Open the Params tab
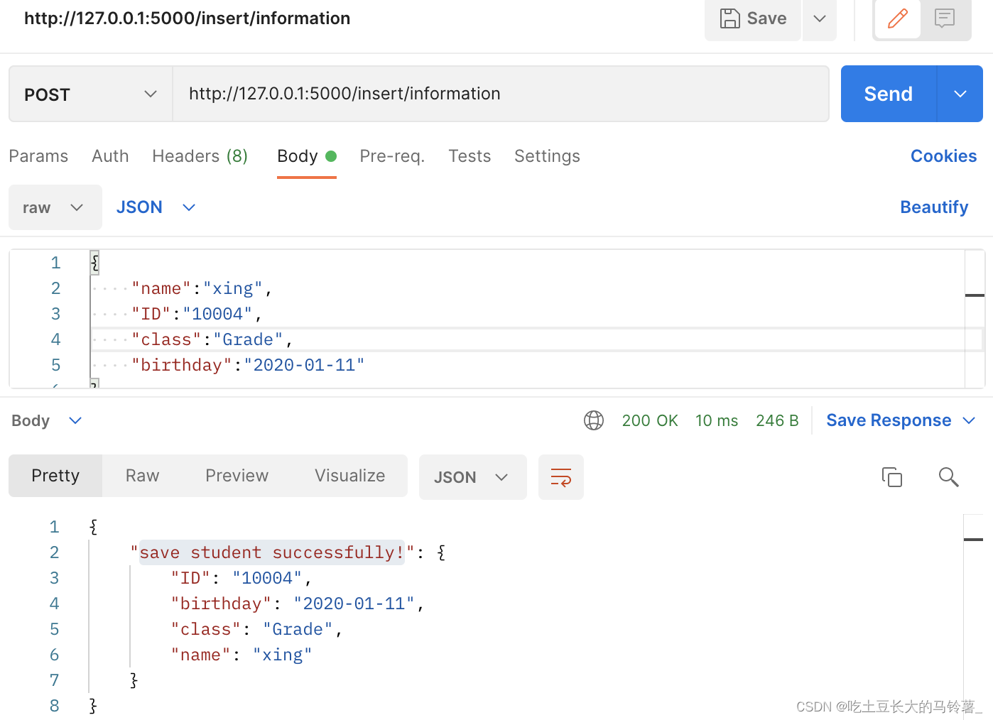993x720 pixels. point(38,156)
